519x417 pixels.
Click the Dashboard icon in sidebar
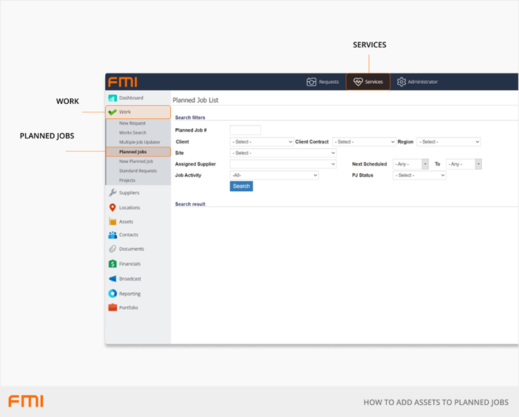click(x=112, y=98)
